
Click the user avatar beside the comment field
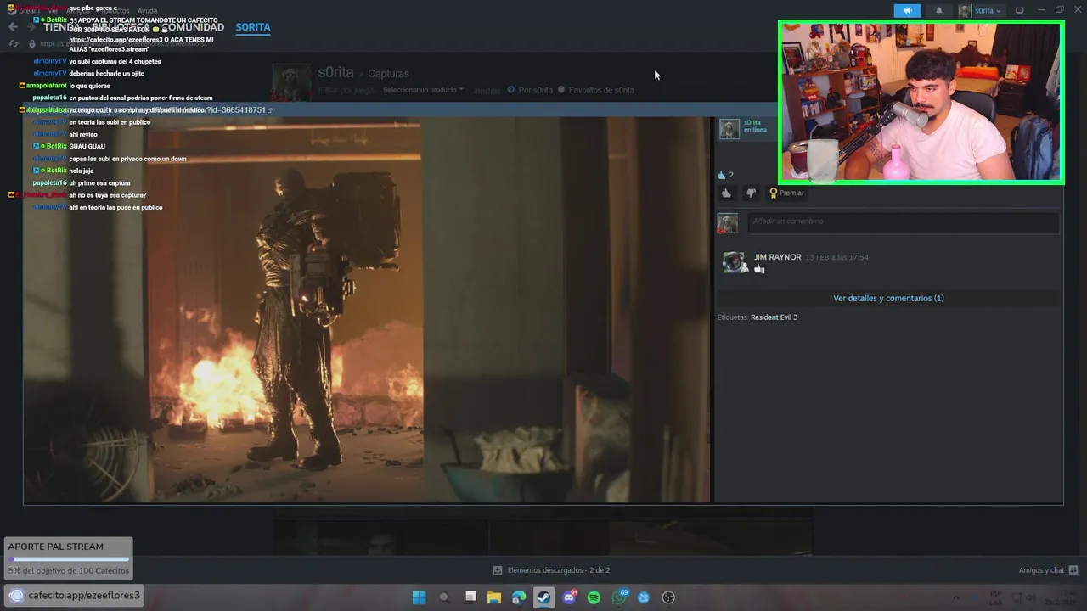(728, 222)
